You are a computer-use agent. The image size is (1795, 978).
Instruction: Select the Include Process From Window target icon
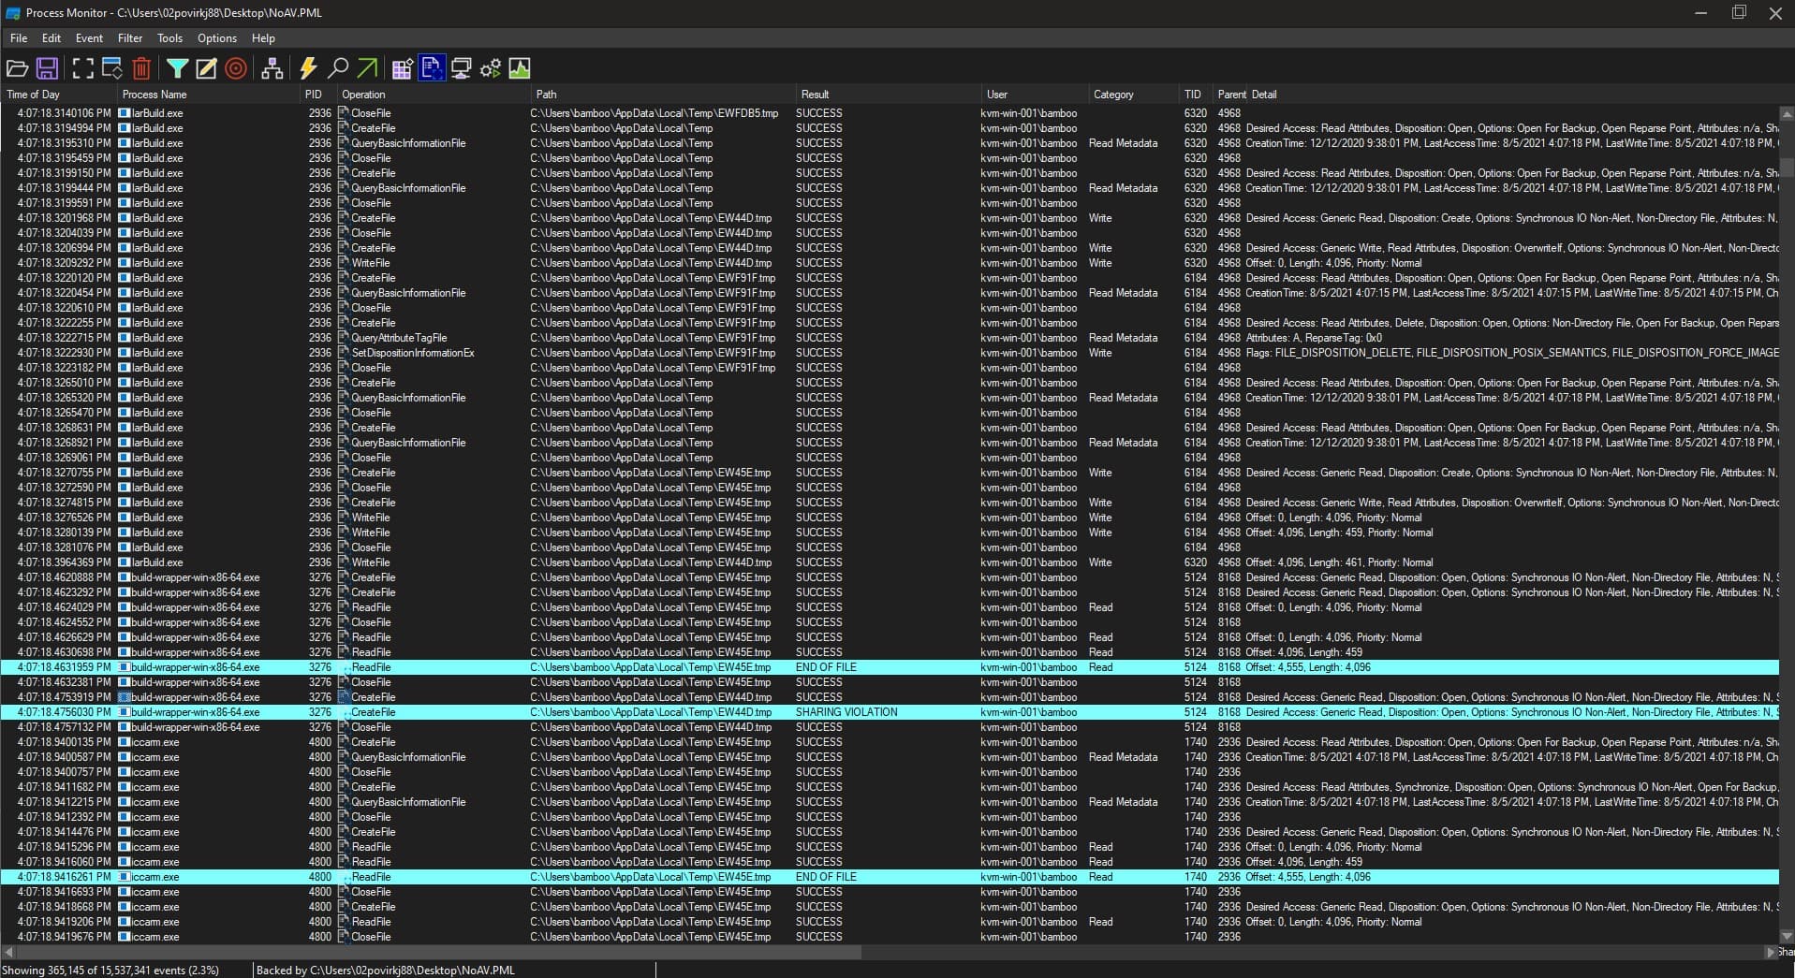pyautogui.click(x=236, y=68)
